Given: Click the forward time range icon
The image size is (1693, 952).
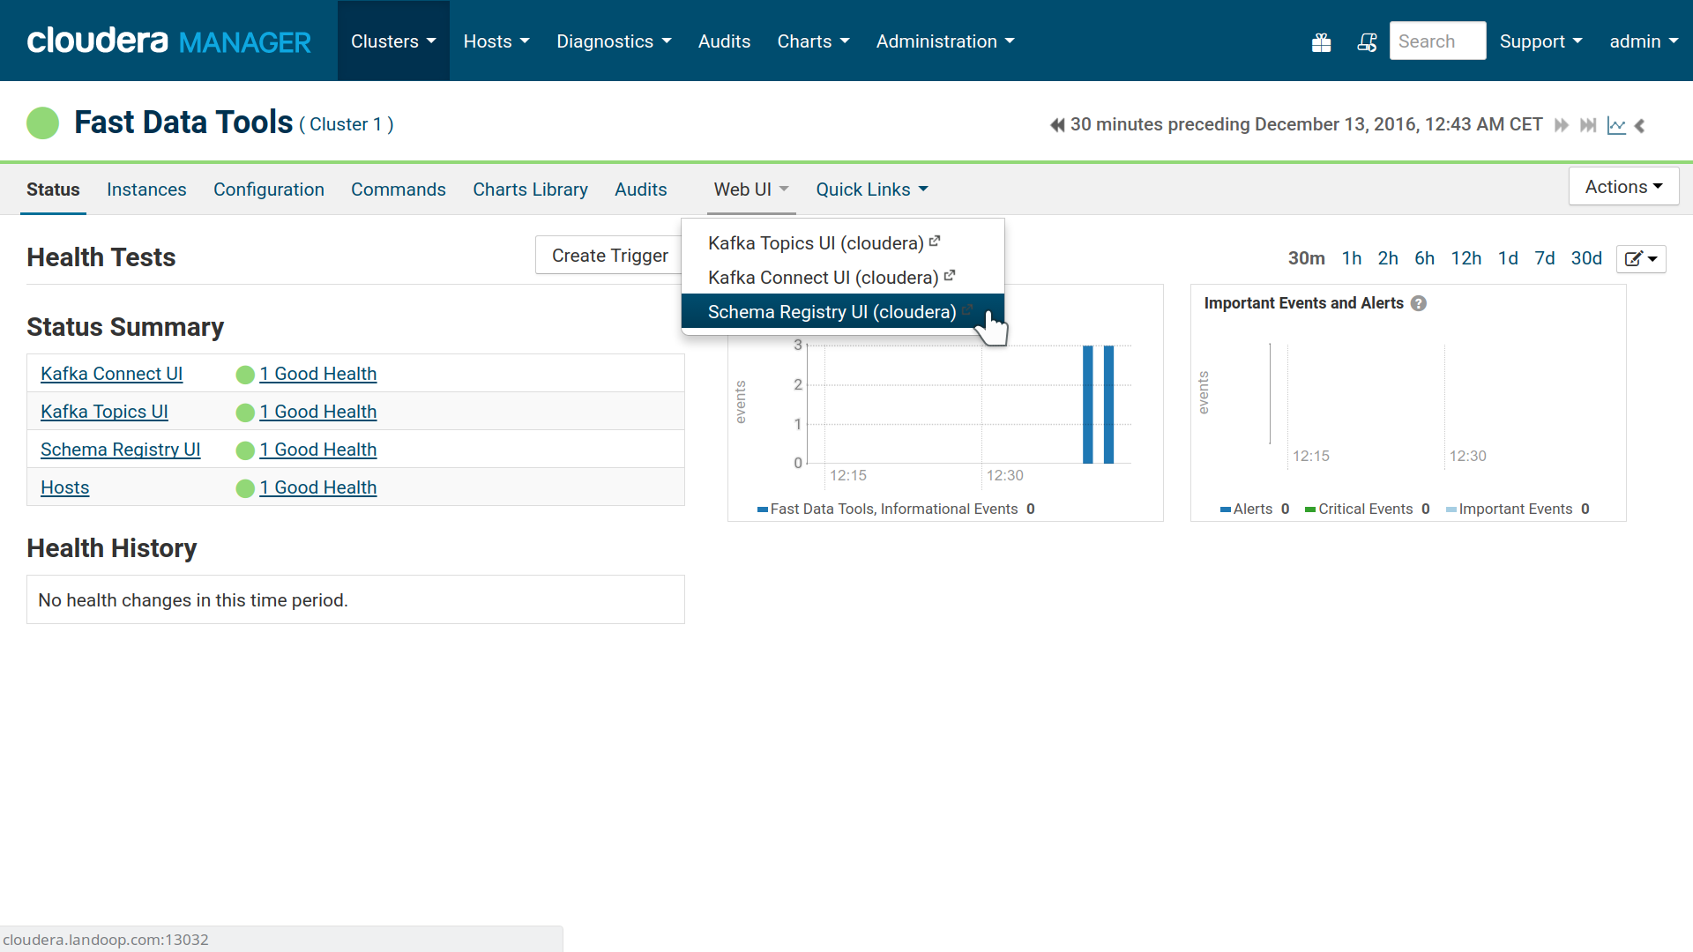Looking at the screenshot, I should tap(1562, 125).
